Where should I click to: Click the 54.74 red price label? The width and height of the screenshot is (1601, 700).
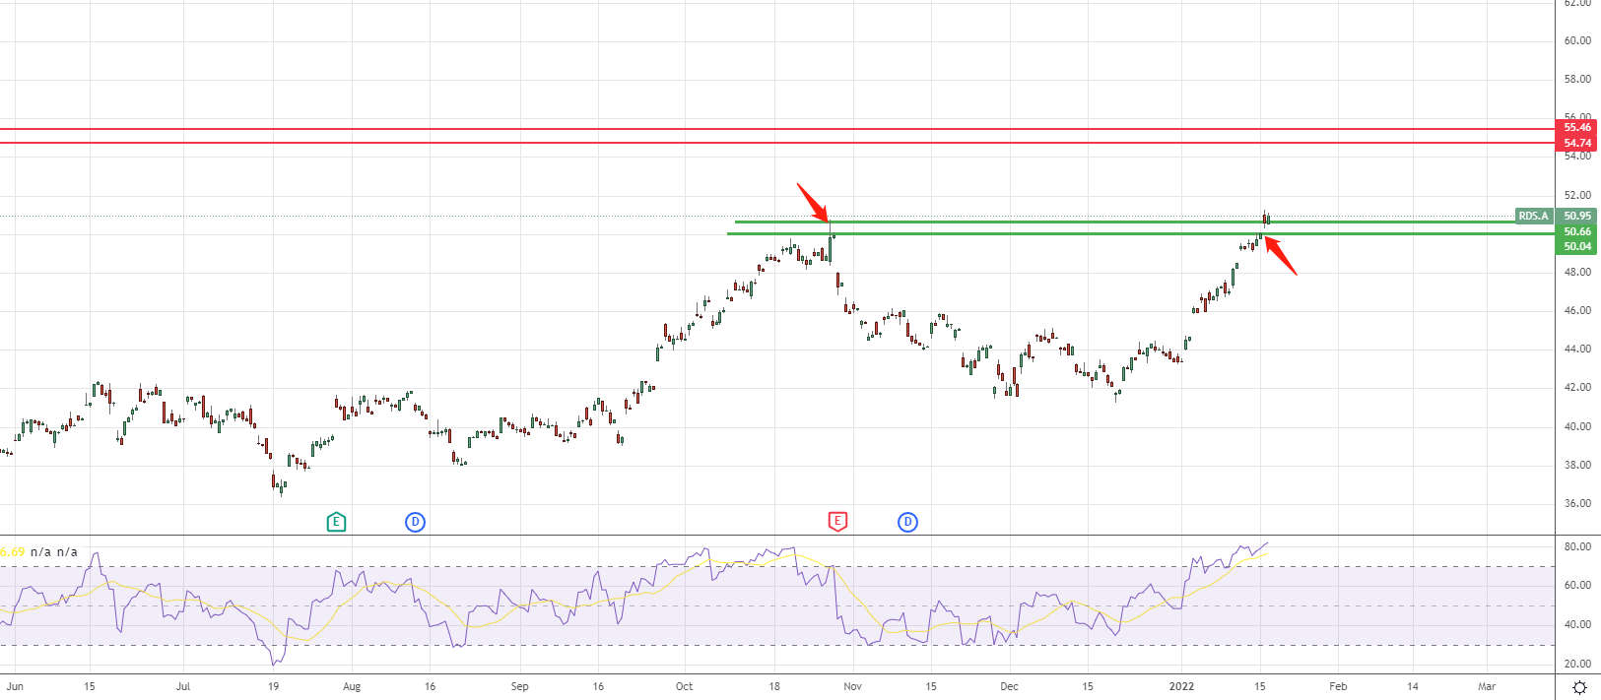coord(1577,144)
